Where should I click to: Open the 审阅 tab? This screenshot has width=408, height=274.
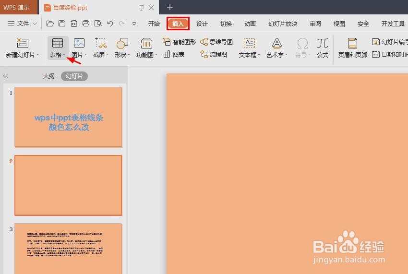[x=315, y=24]
